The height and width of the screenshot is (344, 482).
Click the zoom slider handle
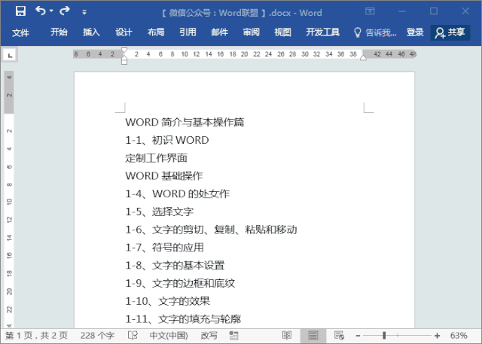[x=384, y=336]
